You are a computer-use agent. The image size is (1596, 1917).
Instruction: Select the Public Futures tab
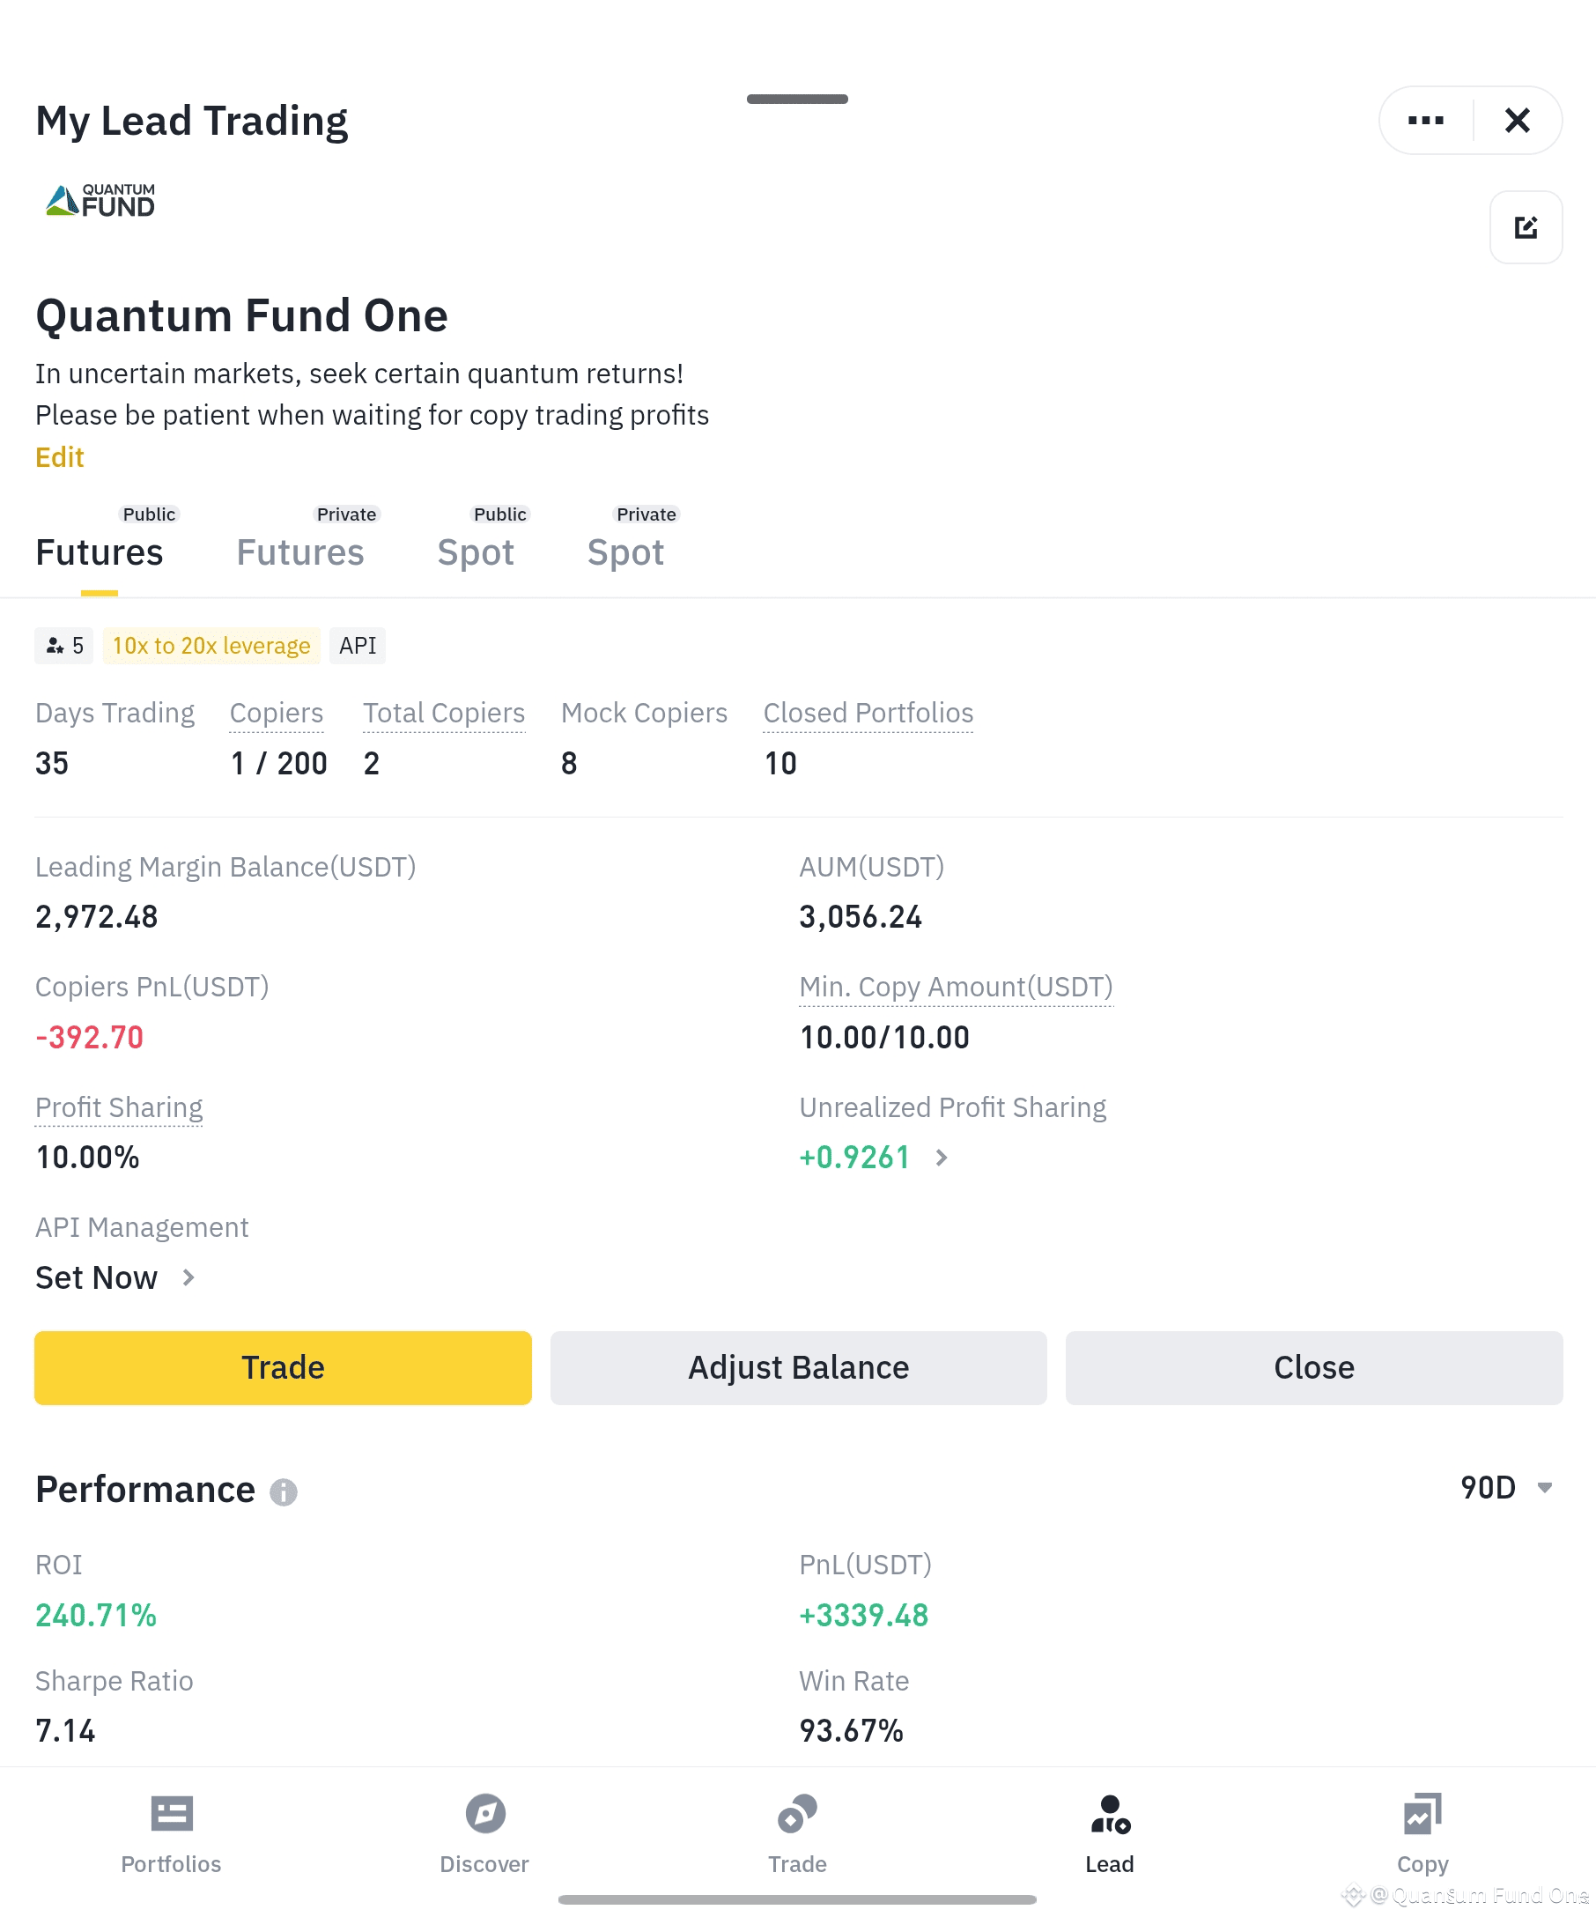[100, 551]
